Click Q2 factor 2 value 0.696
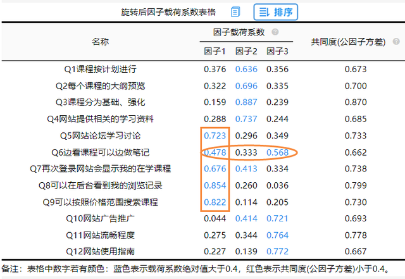 (246, 86)
